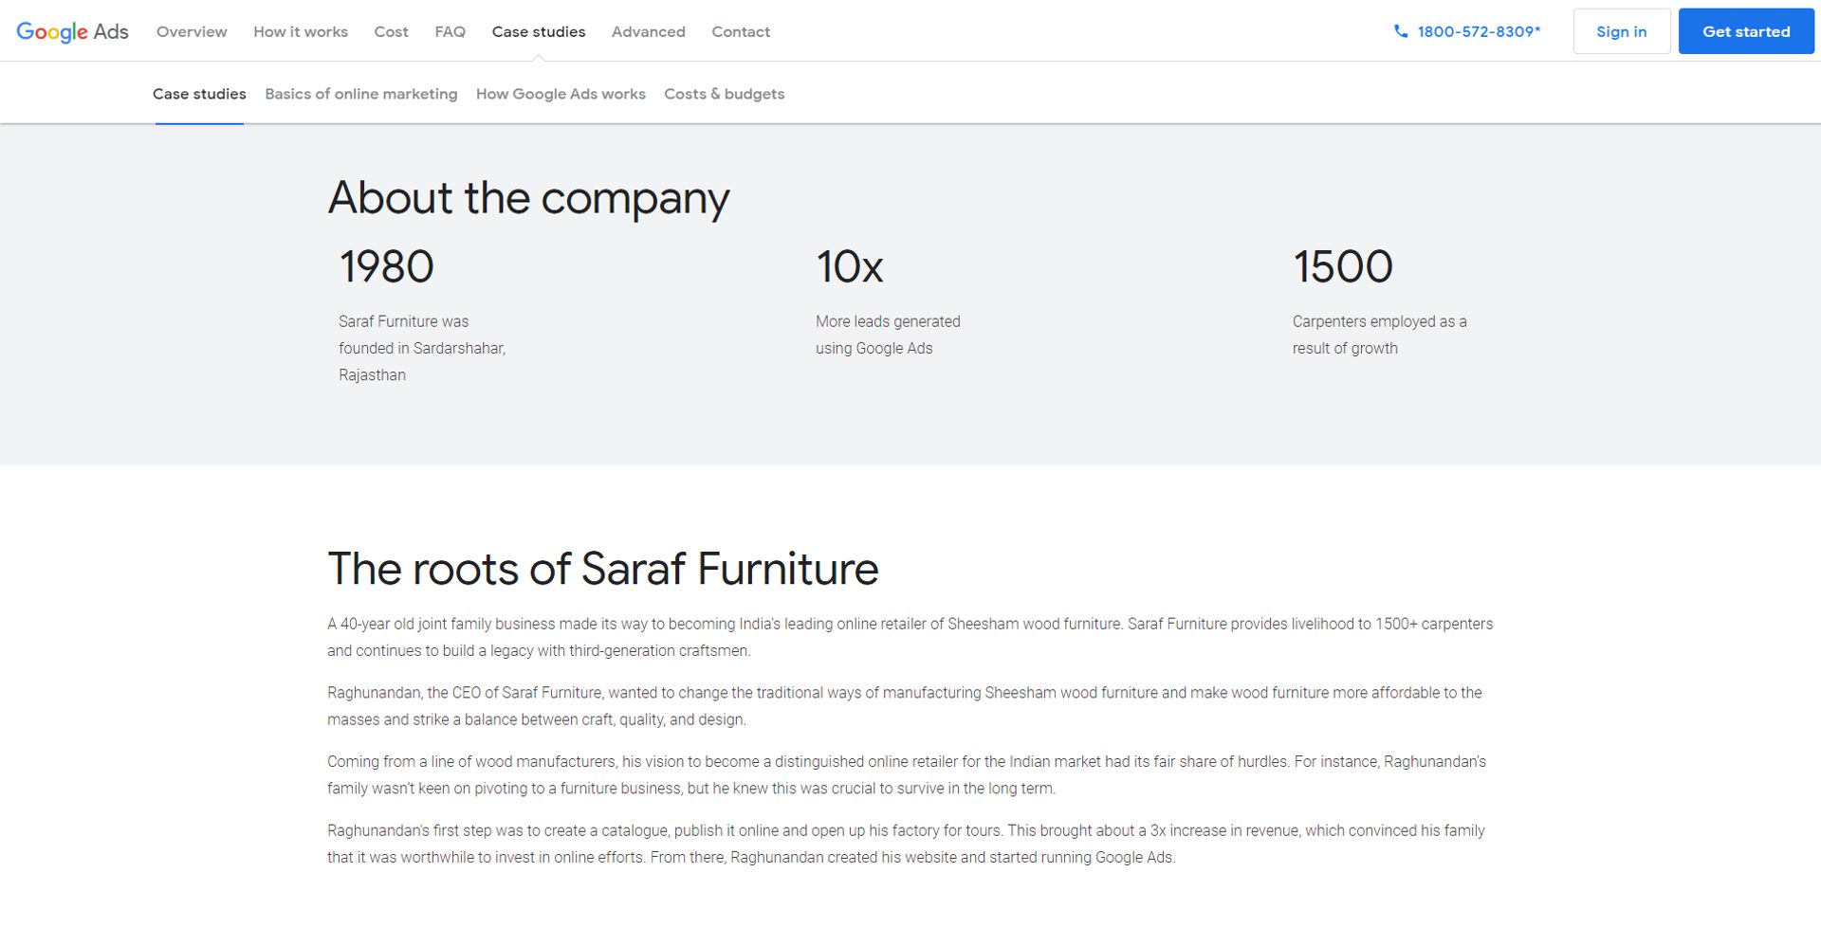Open the Advanced section
Image resolution: width=1821 pixels, height=927 pixels.
(648, 31)
